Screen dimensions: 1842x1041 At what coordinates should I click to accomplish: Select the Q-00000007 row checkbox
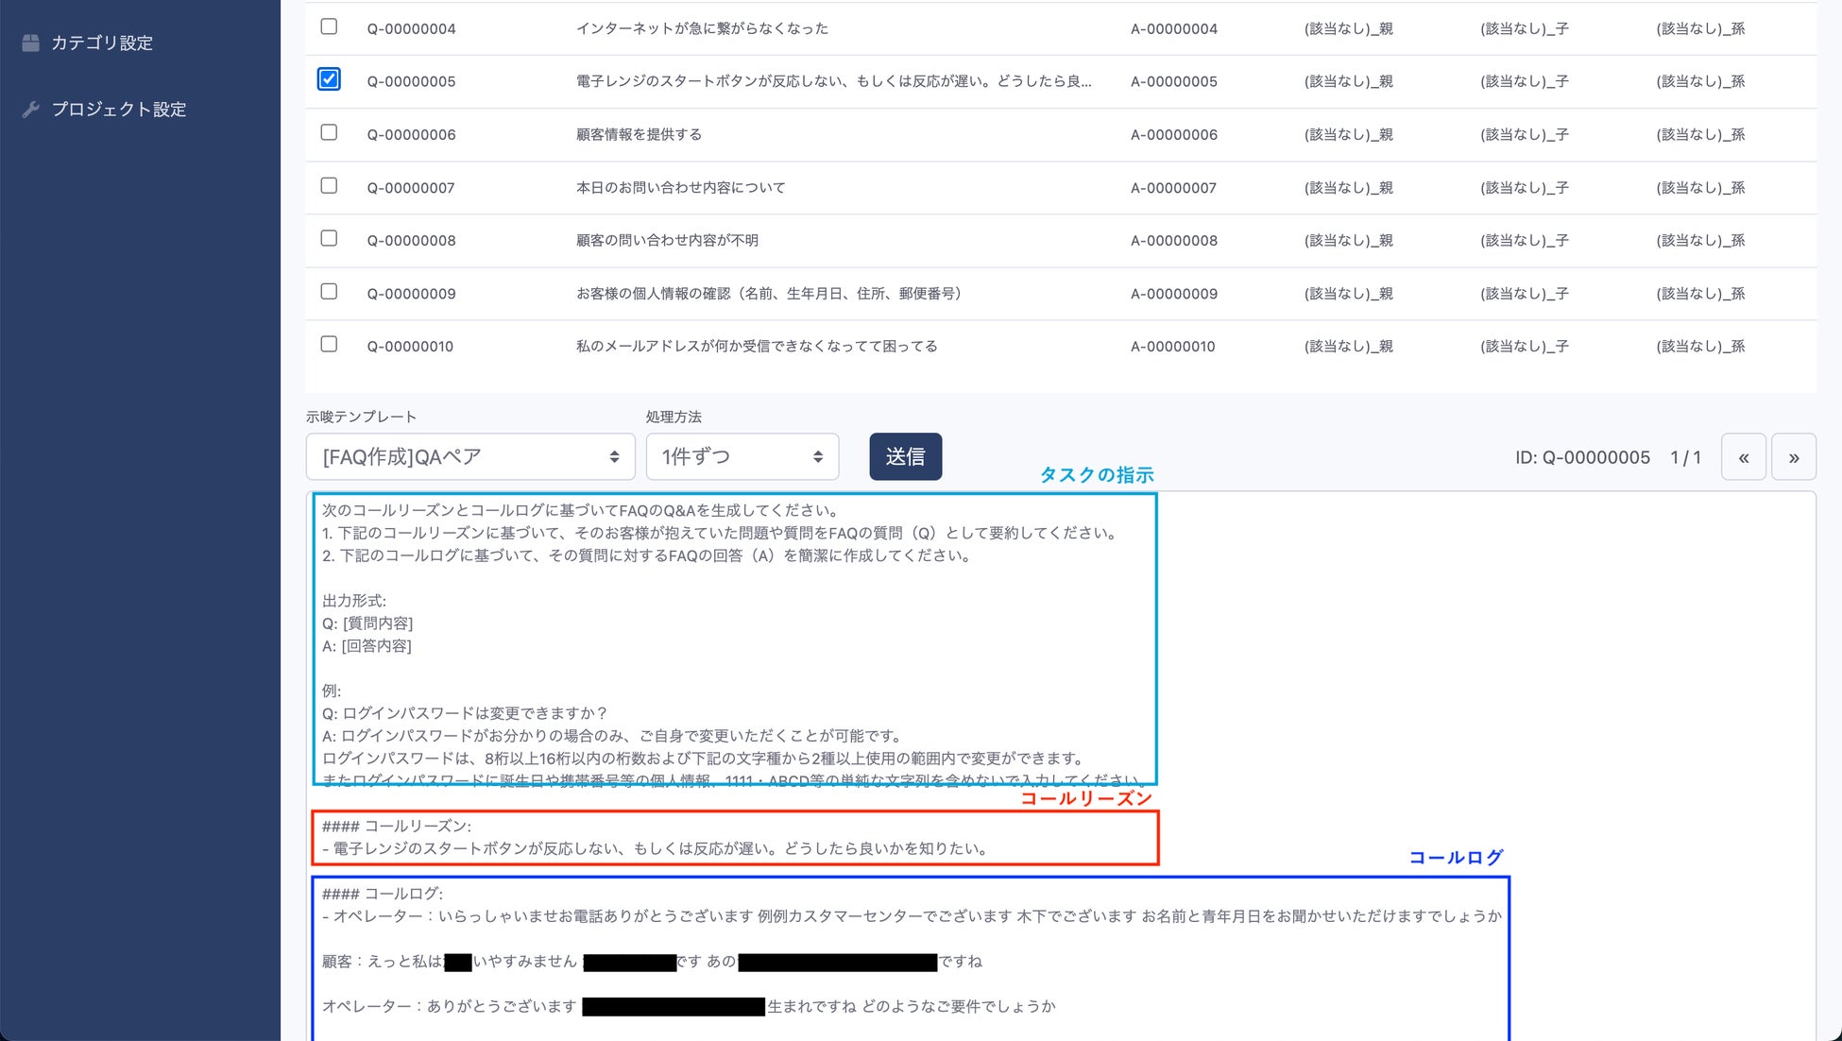click(329, 185)
